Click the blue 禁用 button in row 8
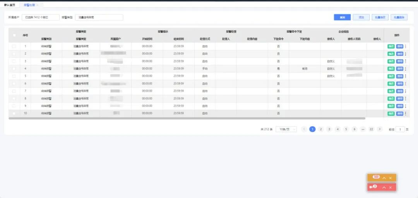418x198 pixels. pyautogui.click(x=400, y=99)
